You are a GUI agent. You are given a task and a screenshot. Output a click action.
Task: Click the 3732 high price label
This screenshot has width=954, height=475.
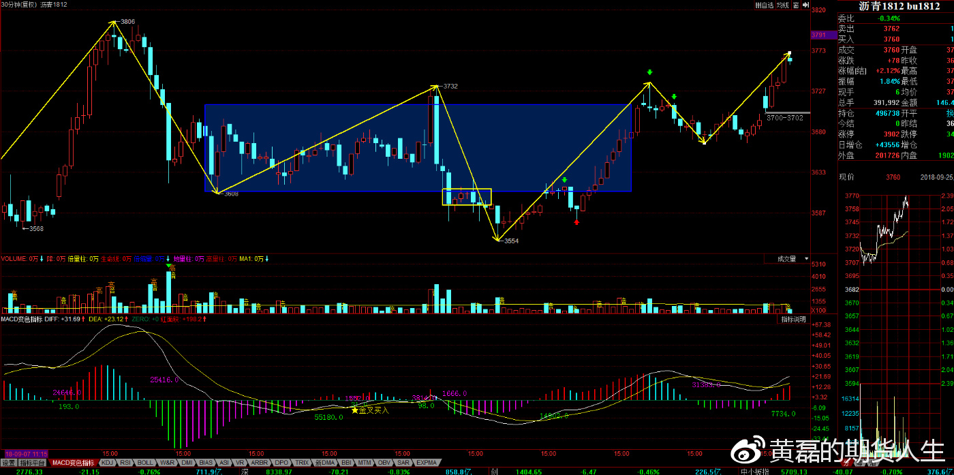click(x=450, y=87)
